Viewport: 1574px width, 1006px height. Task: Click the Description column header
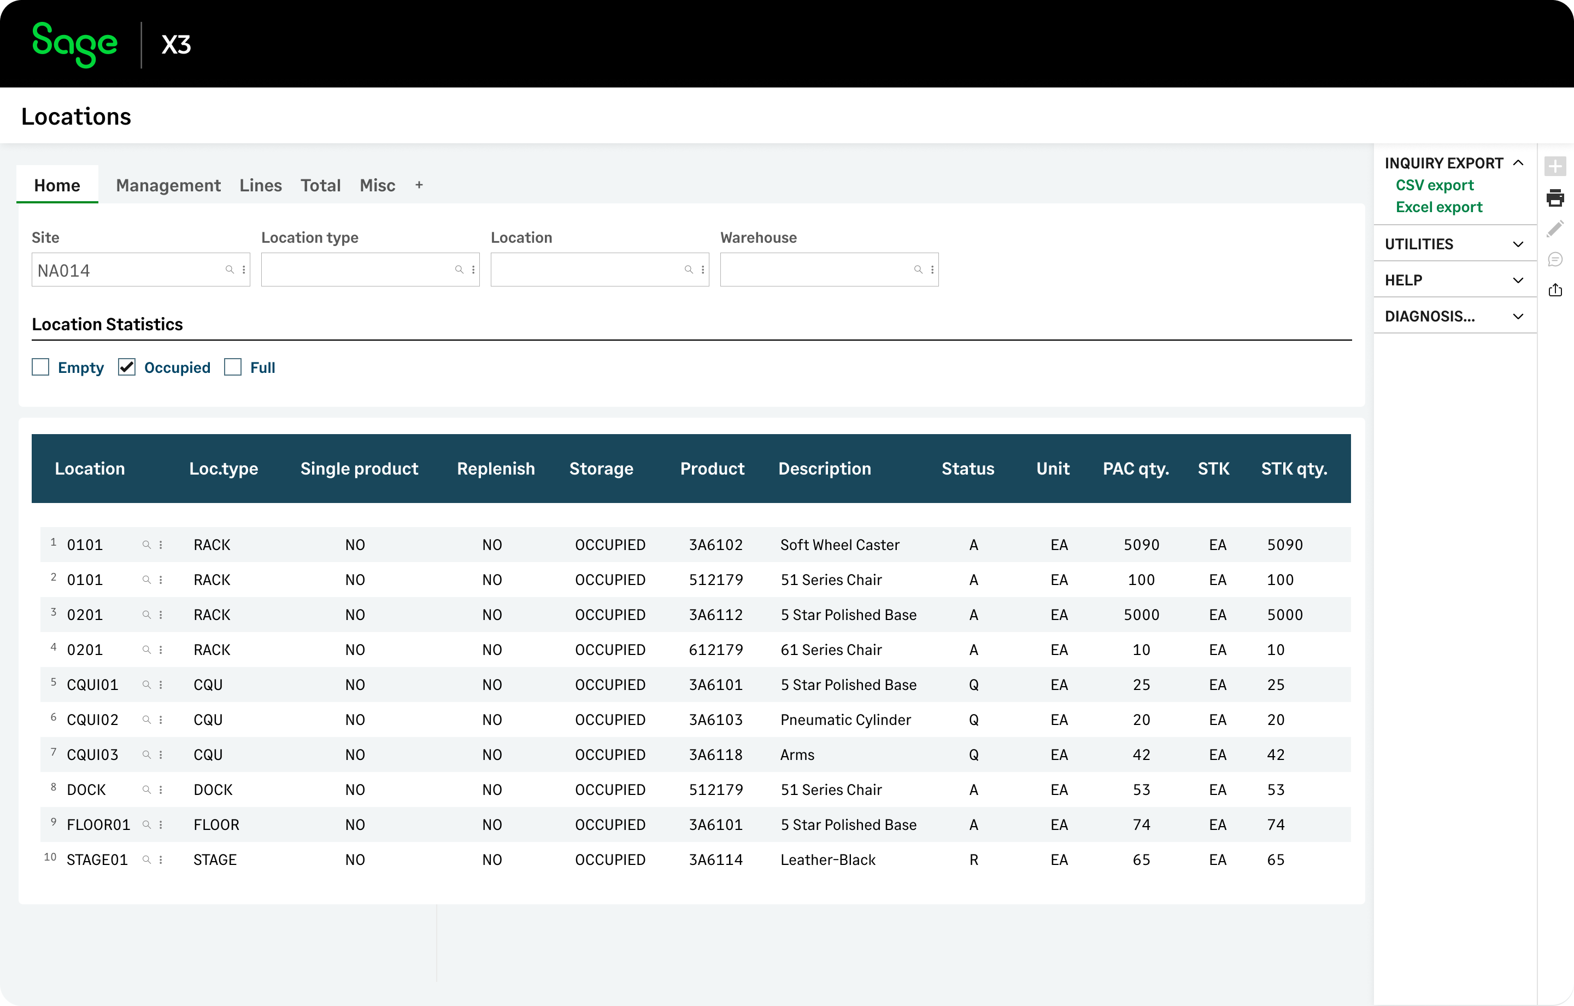coord(824,469)
